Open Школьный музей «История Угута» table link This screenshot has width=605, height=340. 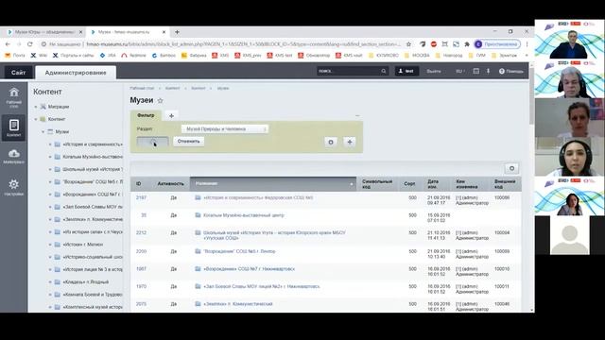[274, 235]
